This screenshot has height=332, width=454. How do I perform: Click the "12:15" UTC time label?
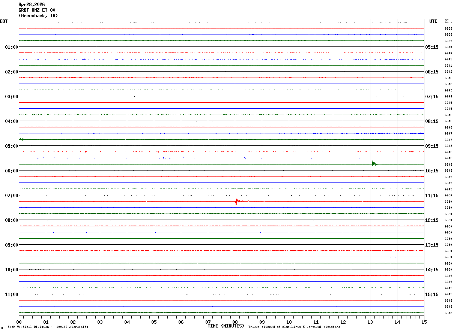click(432, 220)
